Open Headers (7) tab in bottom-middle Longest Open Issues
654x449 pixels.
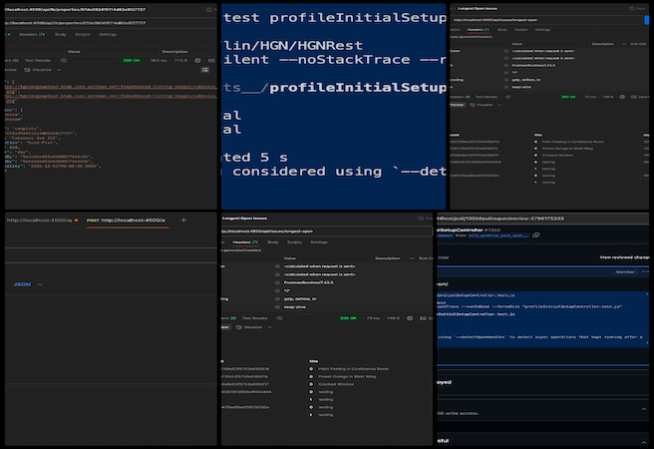tap(245, 242)
